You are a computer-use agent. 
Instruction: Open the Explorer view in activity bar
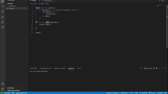coord(3,1)
